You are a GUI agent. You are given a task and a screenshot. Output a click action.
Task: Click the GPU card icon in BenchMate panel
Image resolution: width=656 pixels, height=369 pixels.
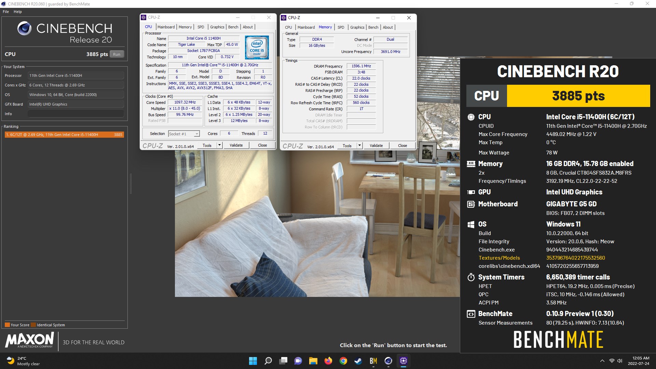471,192
